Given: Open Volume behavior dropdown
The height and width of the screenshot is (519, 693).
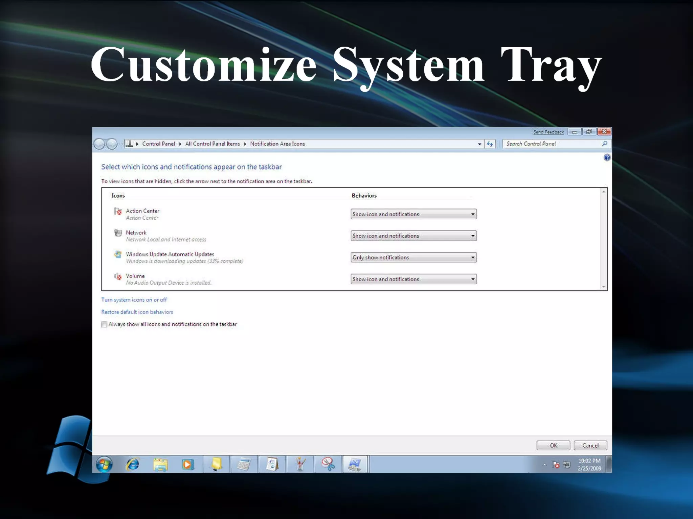Looking at the screenshot, I should [413, 279].
